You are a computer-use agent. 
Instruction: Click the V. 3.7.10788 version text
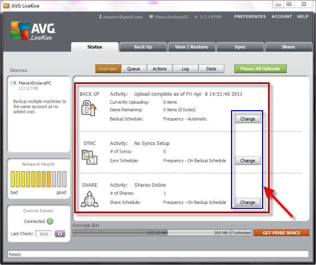[208, 17]
